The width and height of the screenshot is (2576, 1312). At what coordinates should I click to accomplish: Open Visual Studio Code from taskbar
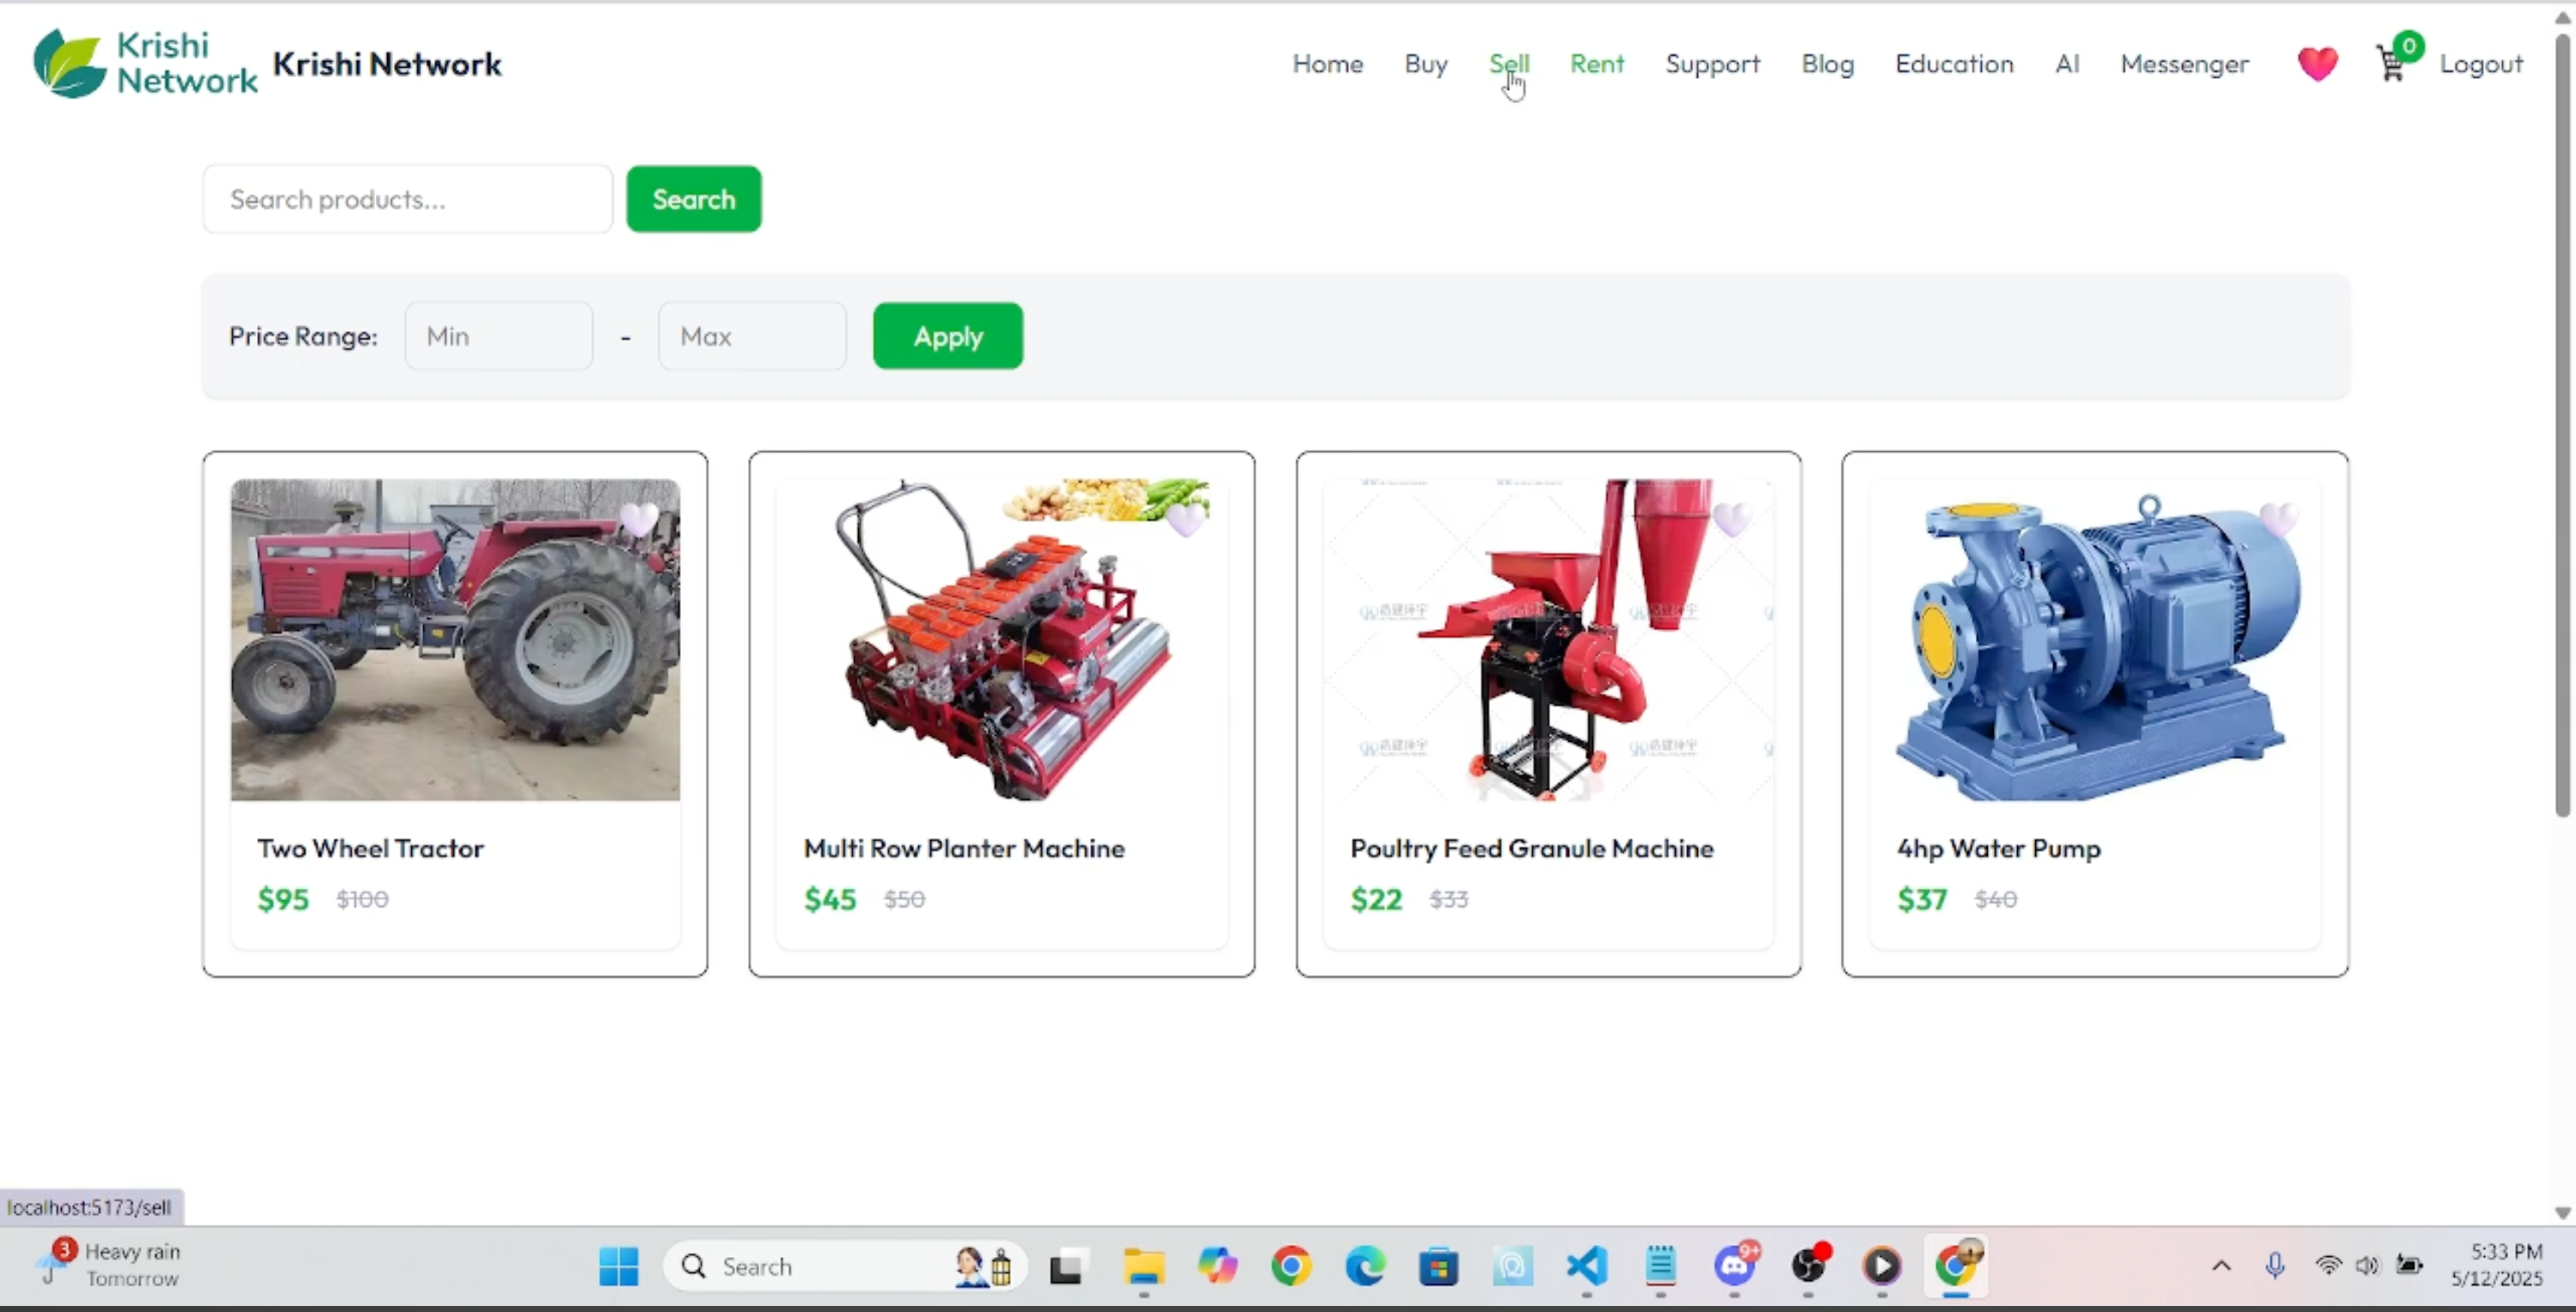coord(1586,1266)
